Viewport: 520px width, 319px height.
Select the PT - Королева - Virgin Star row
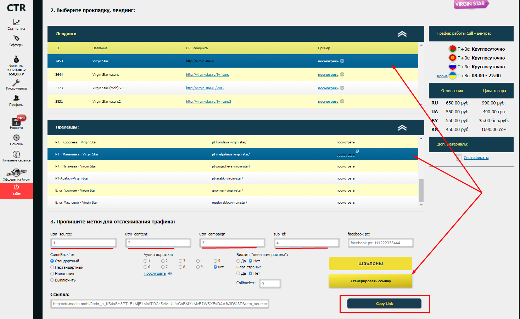coord(233,142)
